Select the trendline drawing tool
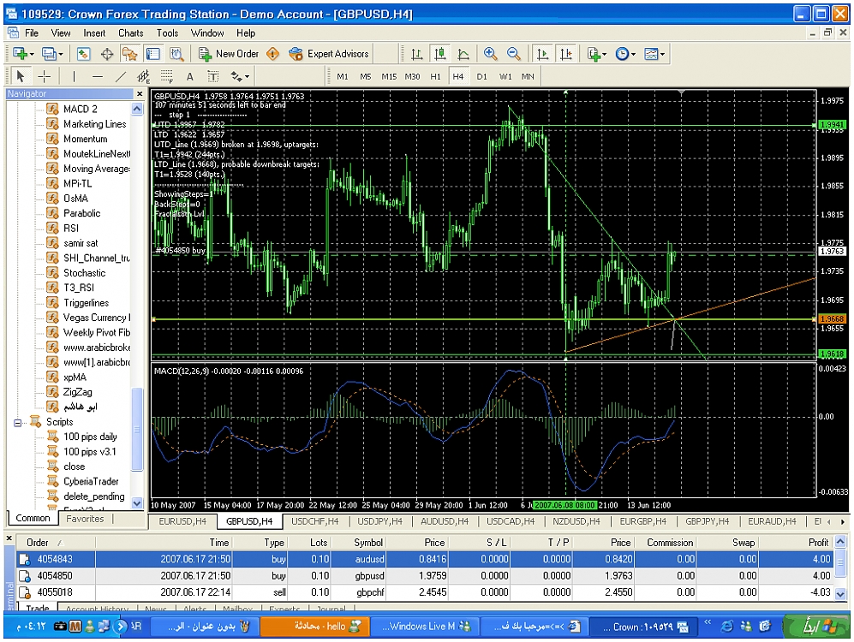 click(120, 76)
